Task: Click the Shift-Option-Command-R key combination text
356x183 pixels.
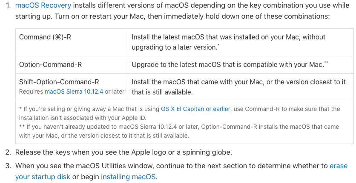Action: [59, 82]
